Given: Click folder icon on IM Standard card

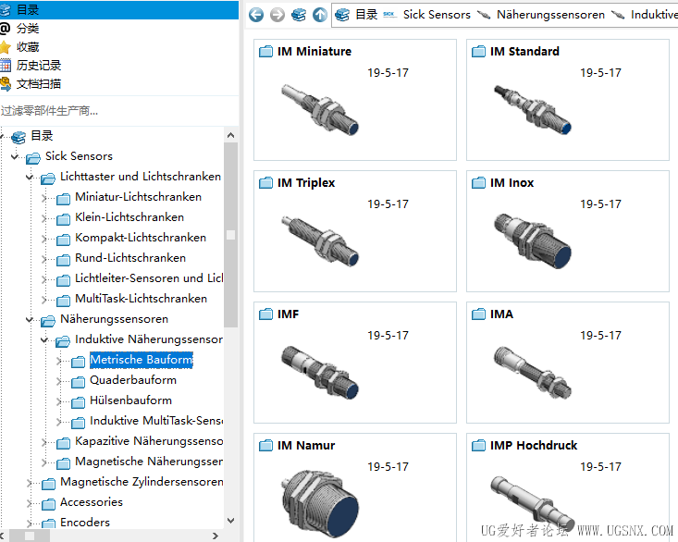Looking at the screenshot, I should pyautogui.click(x=478, y=52).
